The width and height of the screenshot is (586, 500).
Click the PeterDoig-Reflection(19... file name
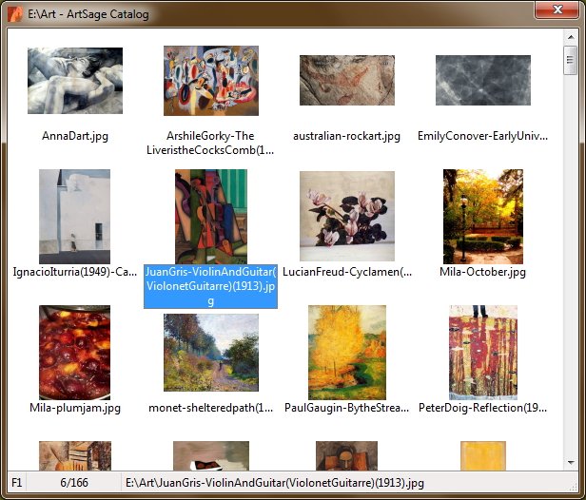tap(483, 408)
